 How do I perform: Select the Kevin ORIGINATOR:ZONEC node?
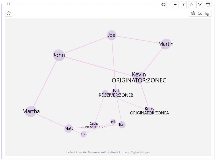(x=139, y=77)
